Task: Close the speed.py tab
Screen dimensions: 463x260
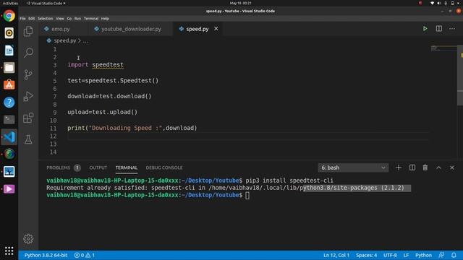Action: [216, 29]
